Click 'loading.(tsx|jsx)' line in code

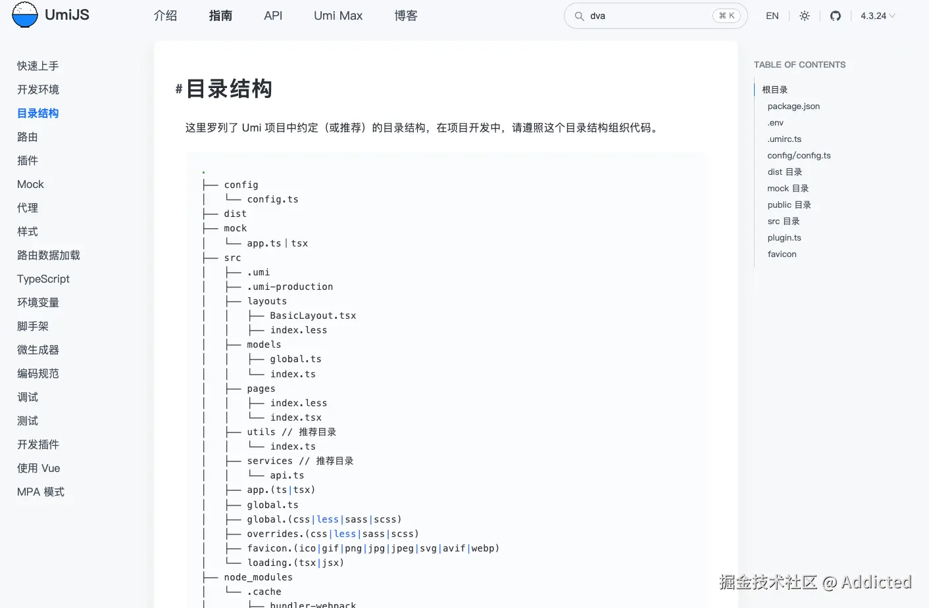click(295, 563)
